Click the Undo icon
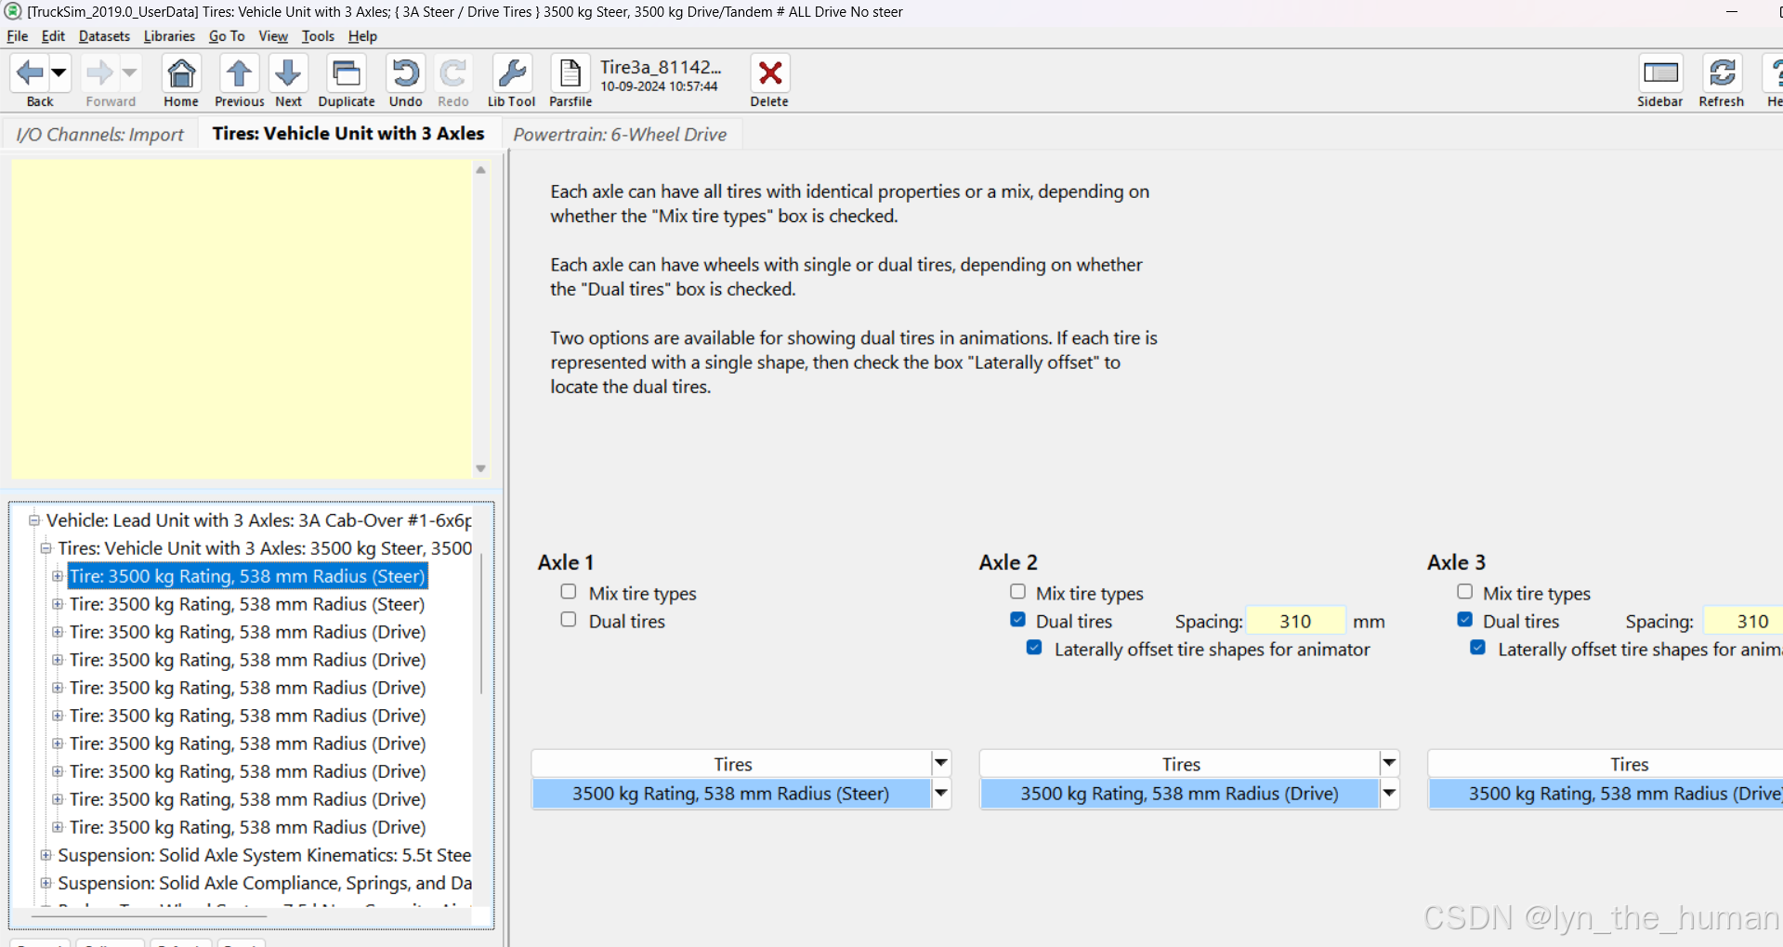1783x947 pixels. pyautogui.click(x=405, y=73)
